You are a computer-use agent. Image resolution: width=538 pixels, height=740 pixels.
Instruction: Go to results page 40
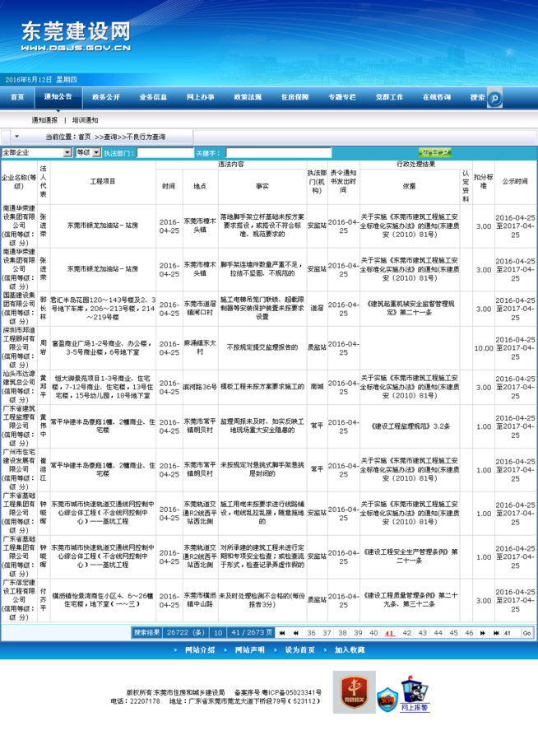[373, 633]
